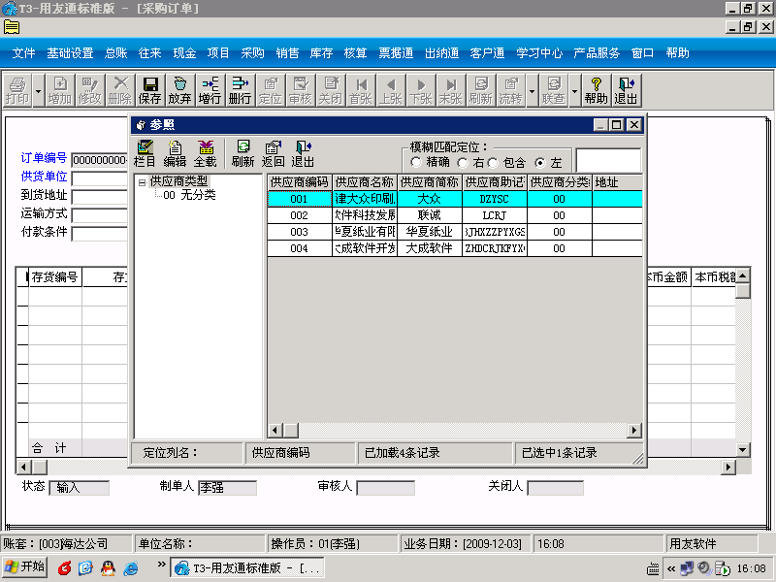Go to next record (下张) icon
The width and height of the screenshot is (776, 582).
421,90
